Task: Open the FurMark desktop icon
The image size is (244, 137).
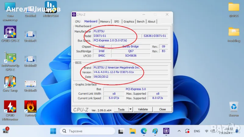Action: (30, 107)
